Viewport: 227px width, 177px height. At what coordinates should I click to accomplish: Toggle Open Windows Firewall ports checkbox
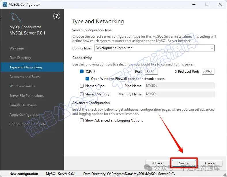(x=88, y=79)
